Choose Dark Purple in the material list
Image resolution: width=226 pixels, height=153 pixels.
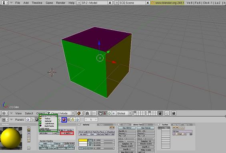[49, 126]
